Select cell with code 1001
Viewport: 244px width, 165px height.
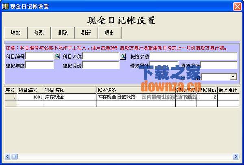coord(30,97)
